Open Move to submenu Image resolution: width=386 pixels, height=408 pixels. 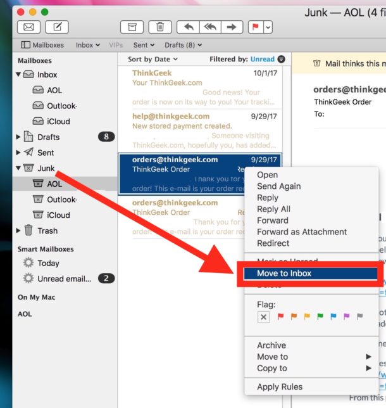(x=311, y=357)
